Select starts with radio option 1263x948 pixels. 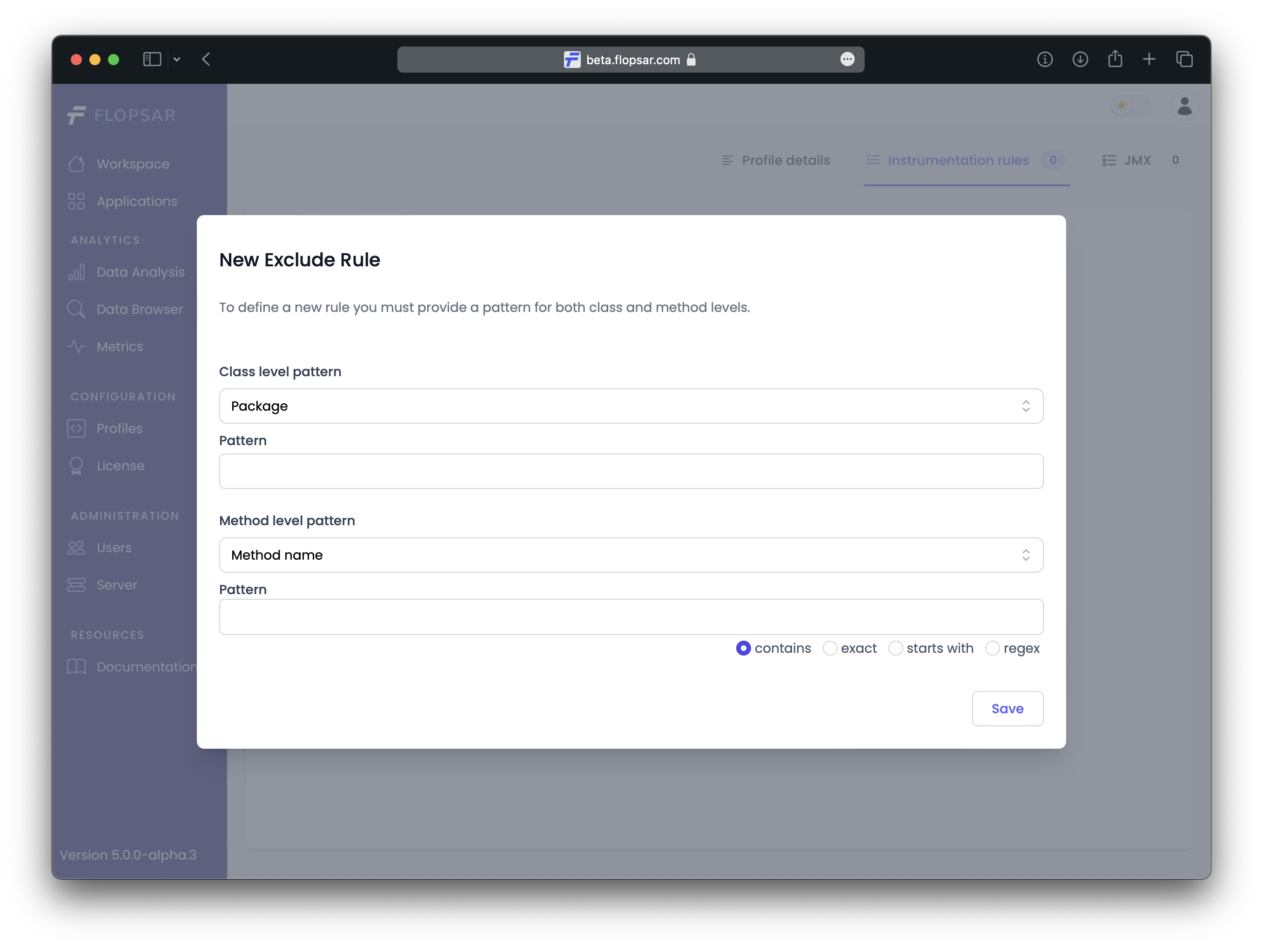[895, 648]
